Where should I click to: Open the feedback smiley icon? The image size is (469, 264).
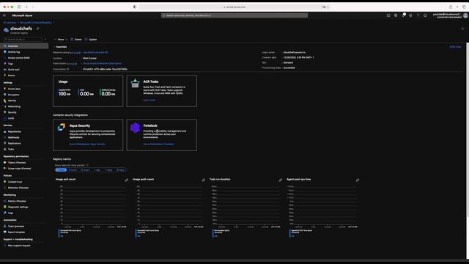(425, 15)
